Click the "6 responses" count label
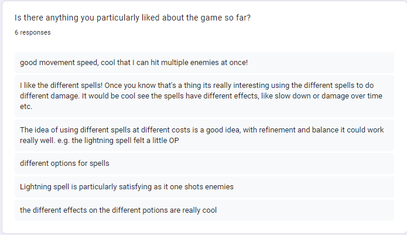 click(x=32, y=33)
